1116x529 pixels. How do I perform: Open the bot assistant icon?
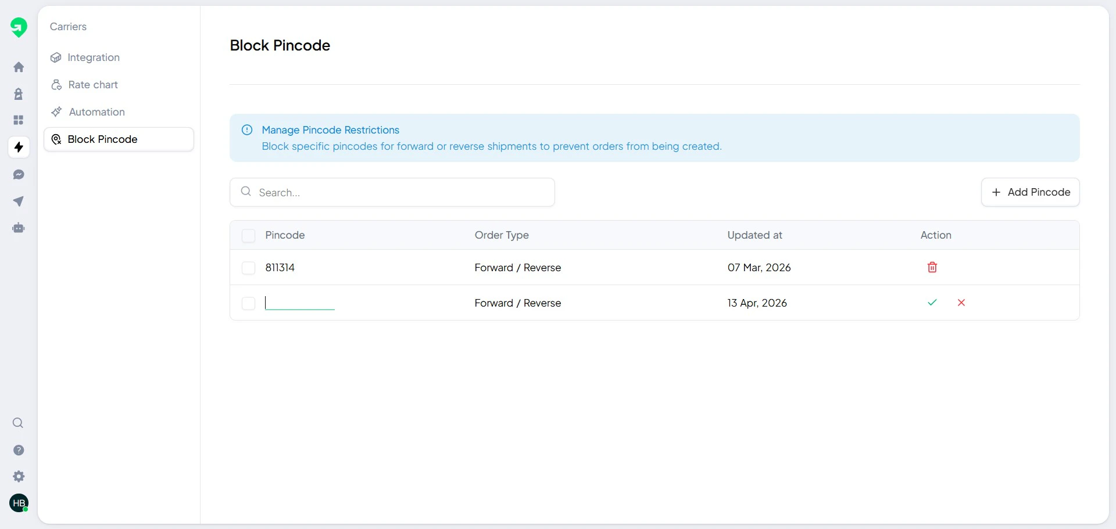pos(19,228)
